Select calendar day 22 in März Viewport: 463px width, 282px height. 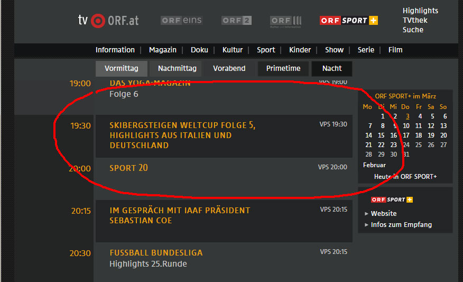tap(381, 145)
